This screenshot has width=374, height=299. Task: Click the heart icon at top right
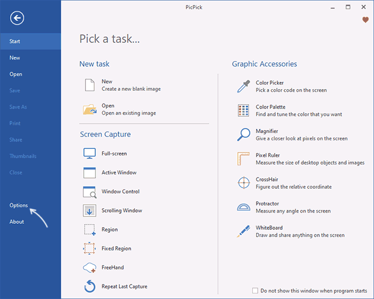(x=366, y=19)
